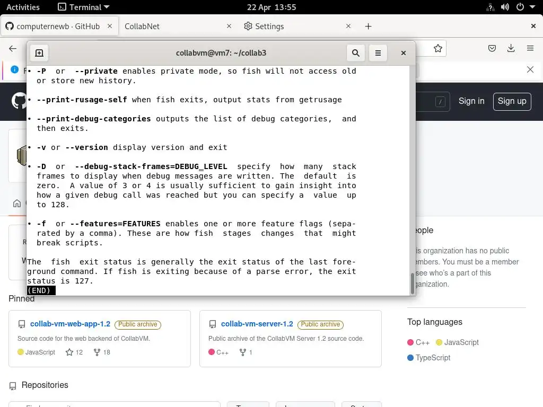The width and height of the screenshot is (543, 407).
Task: Click the C++ top language link
Action: click(x=418, y=343)
